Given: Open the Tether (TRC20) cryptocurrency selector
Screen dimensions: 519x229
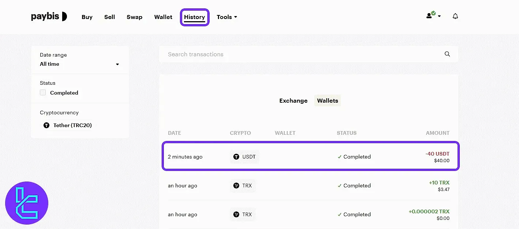Looking at the screenshot, I should [x=72, y=125].
